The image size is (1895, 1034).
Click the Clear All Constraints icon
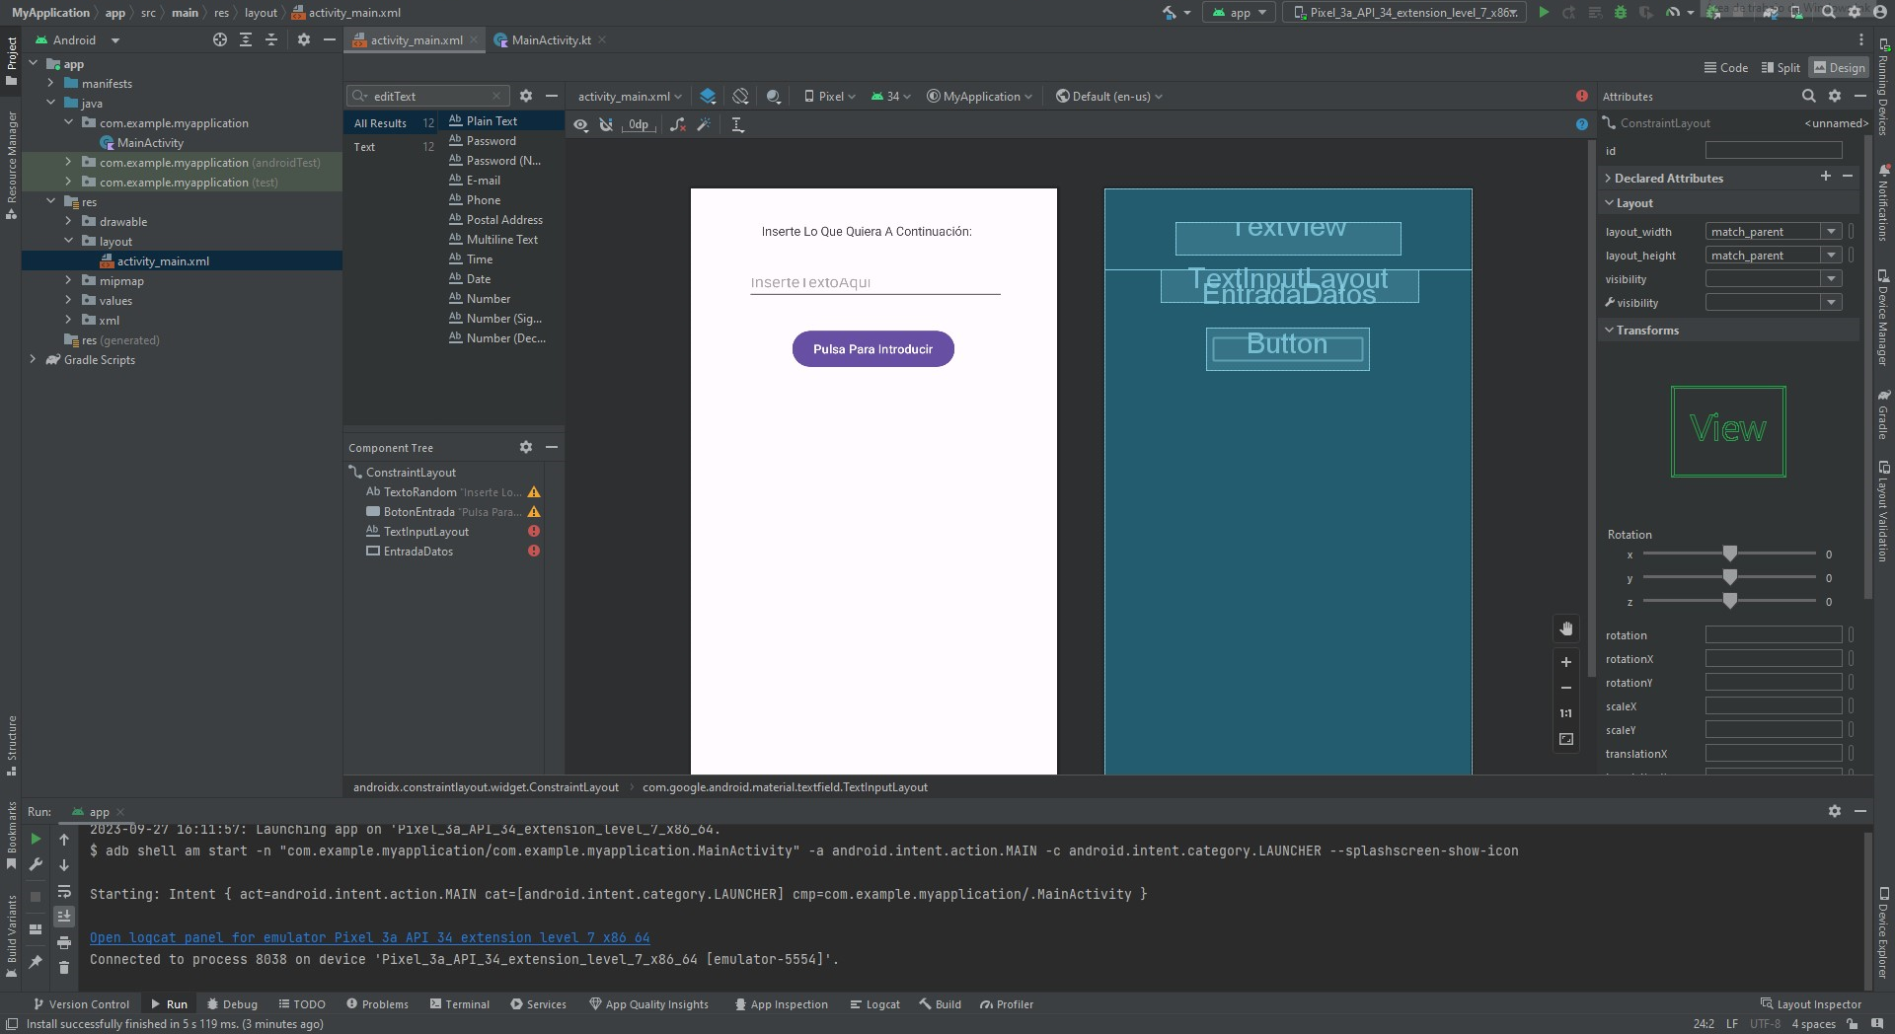678,124
